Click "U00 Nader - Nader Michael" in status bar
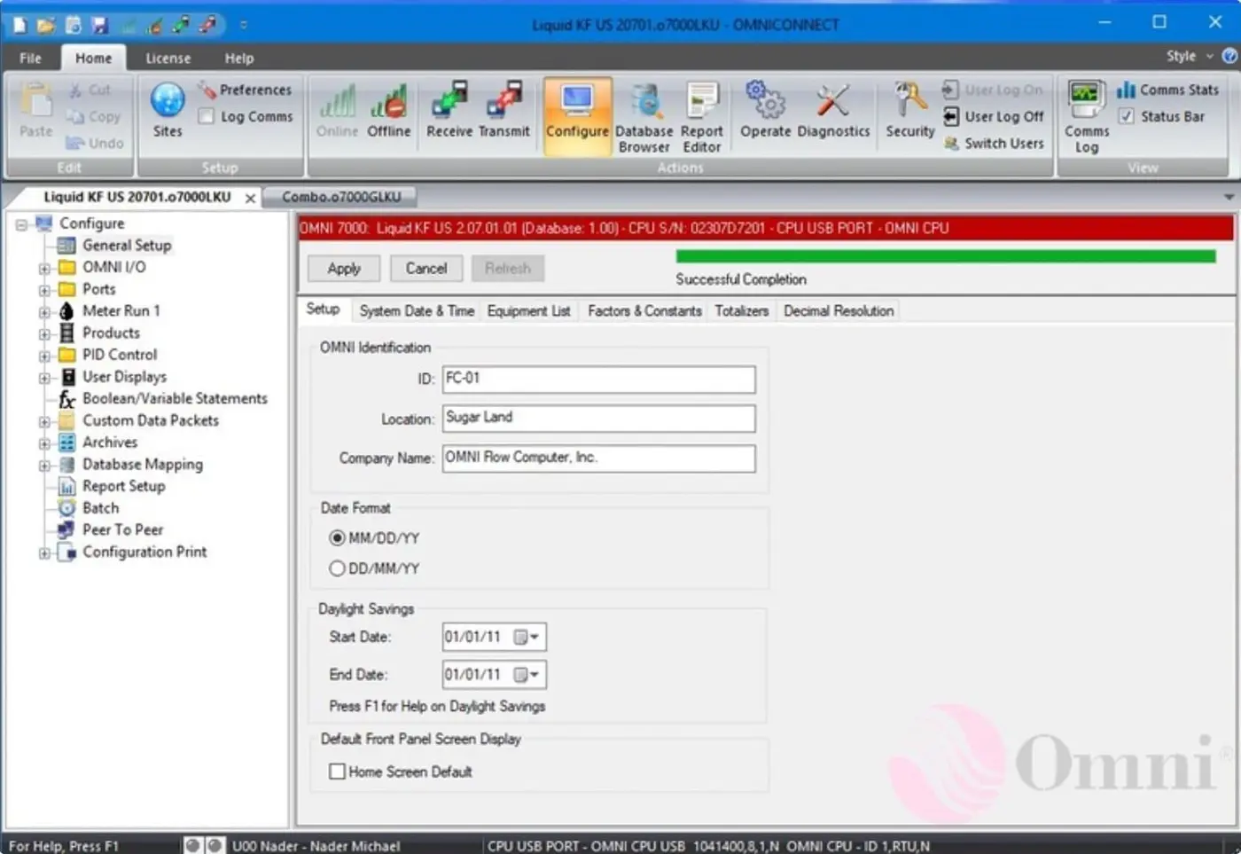Viewport: 1241px width, 854px height. tap(316, 846)
